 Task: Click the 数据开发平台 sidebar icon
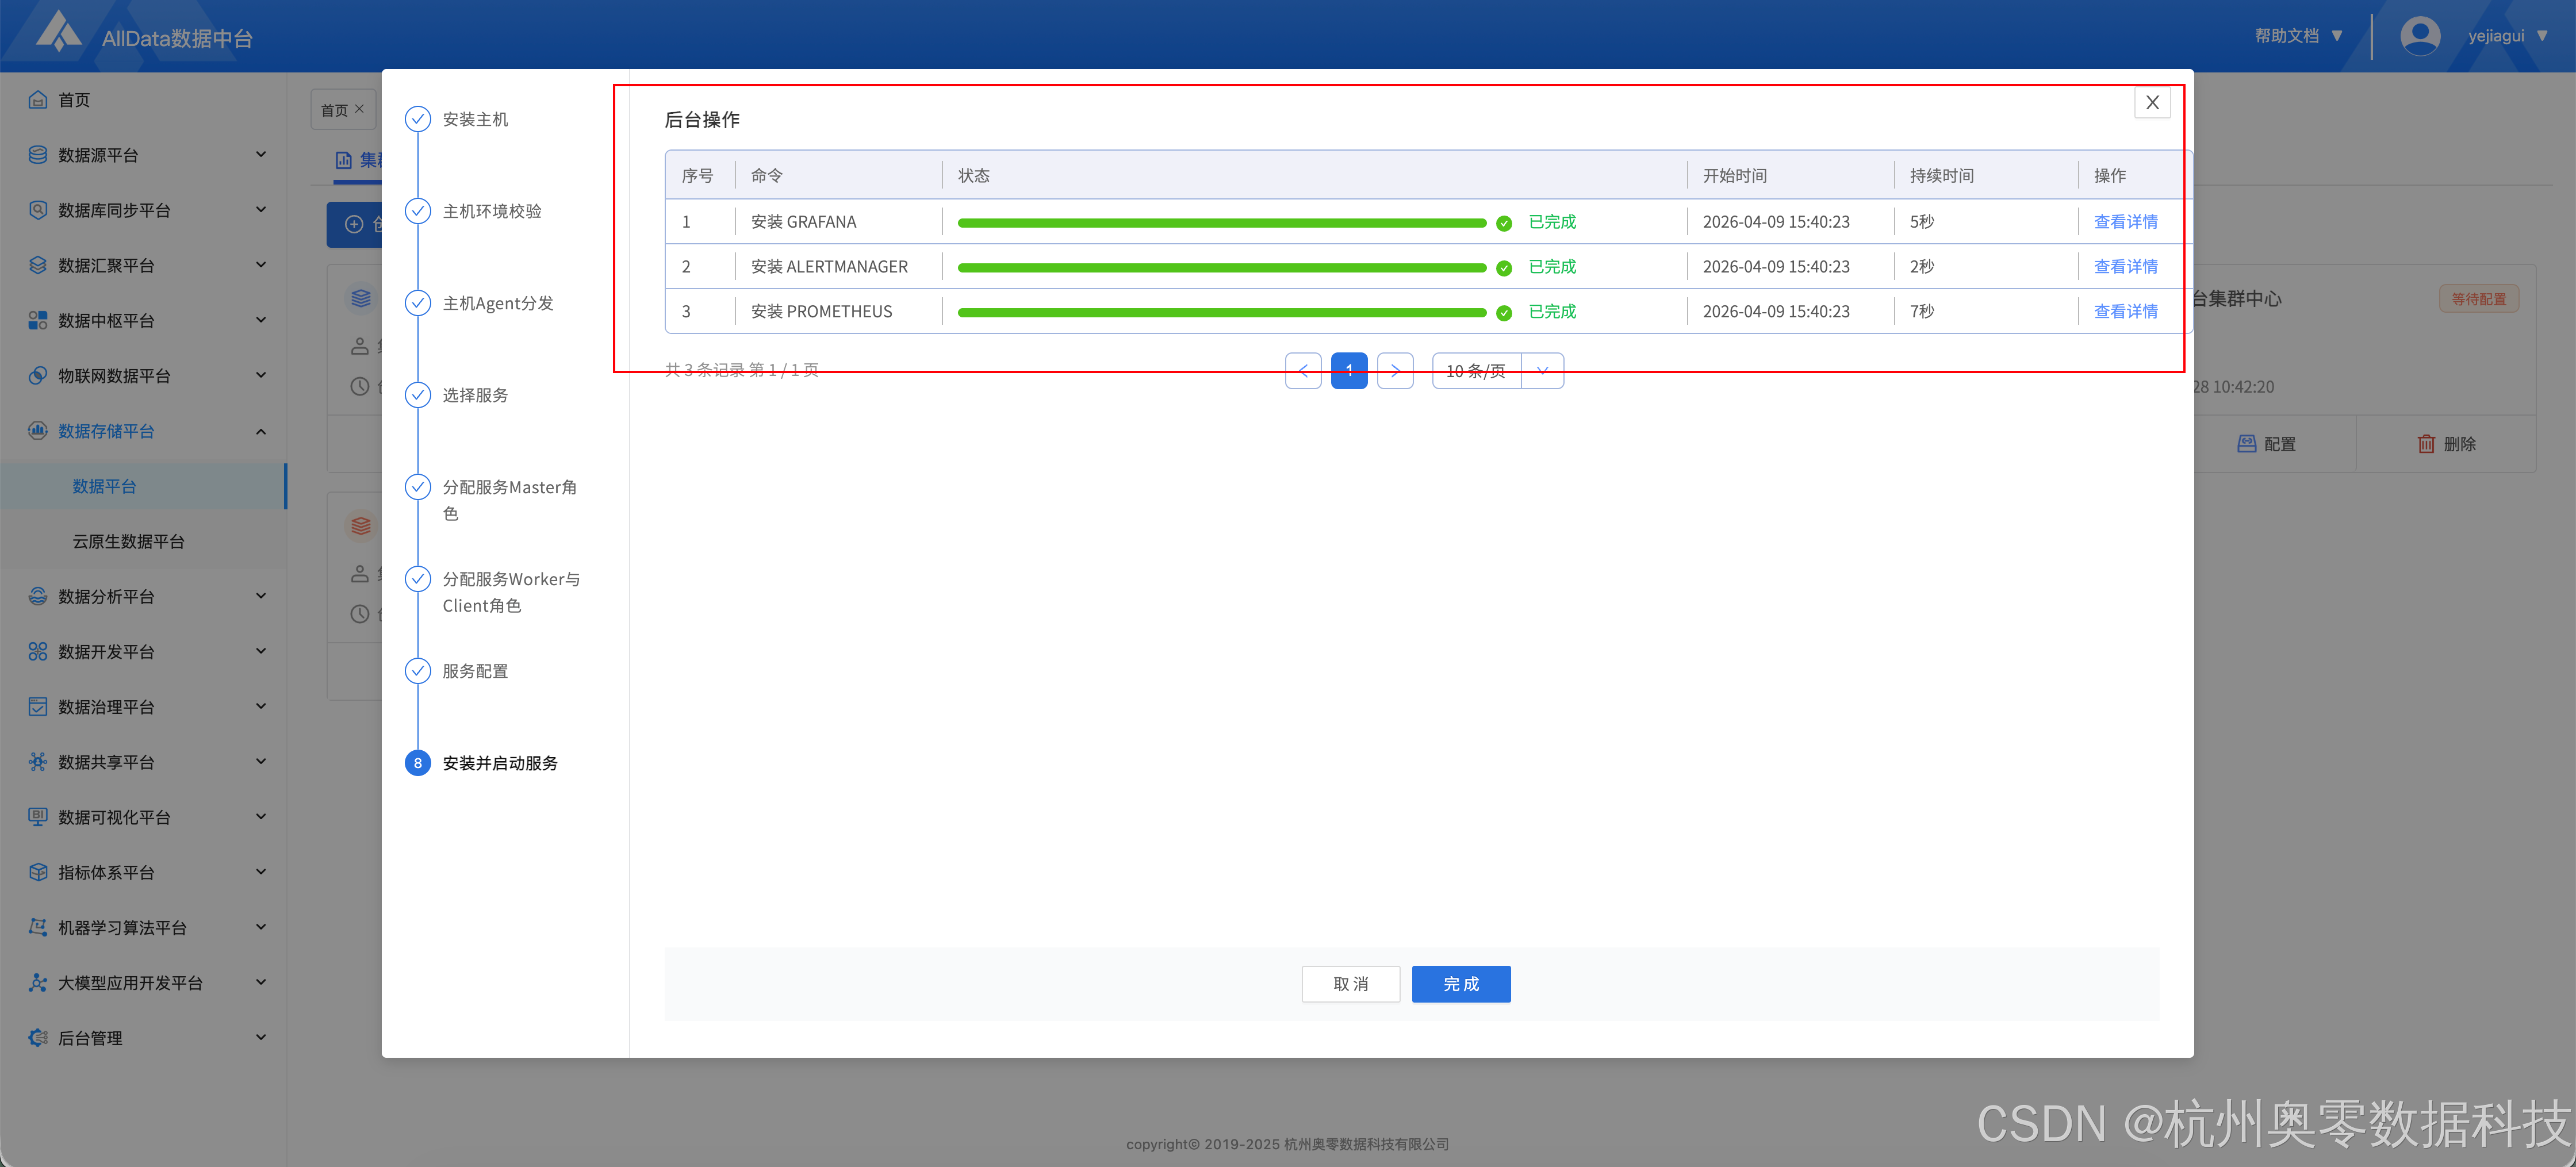(x=38, y=652)
